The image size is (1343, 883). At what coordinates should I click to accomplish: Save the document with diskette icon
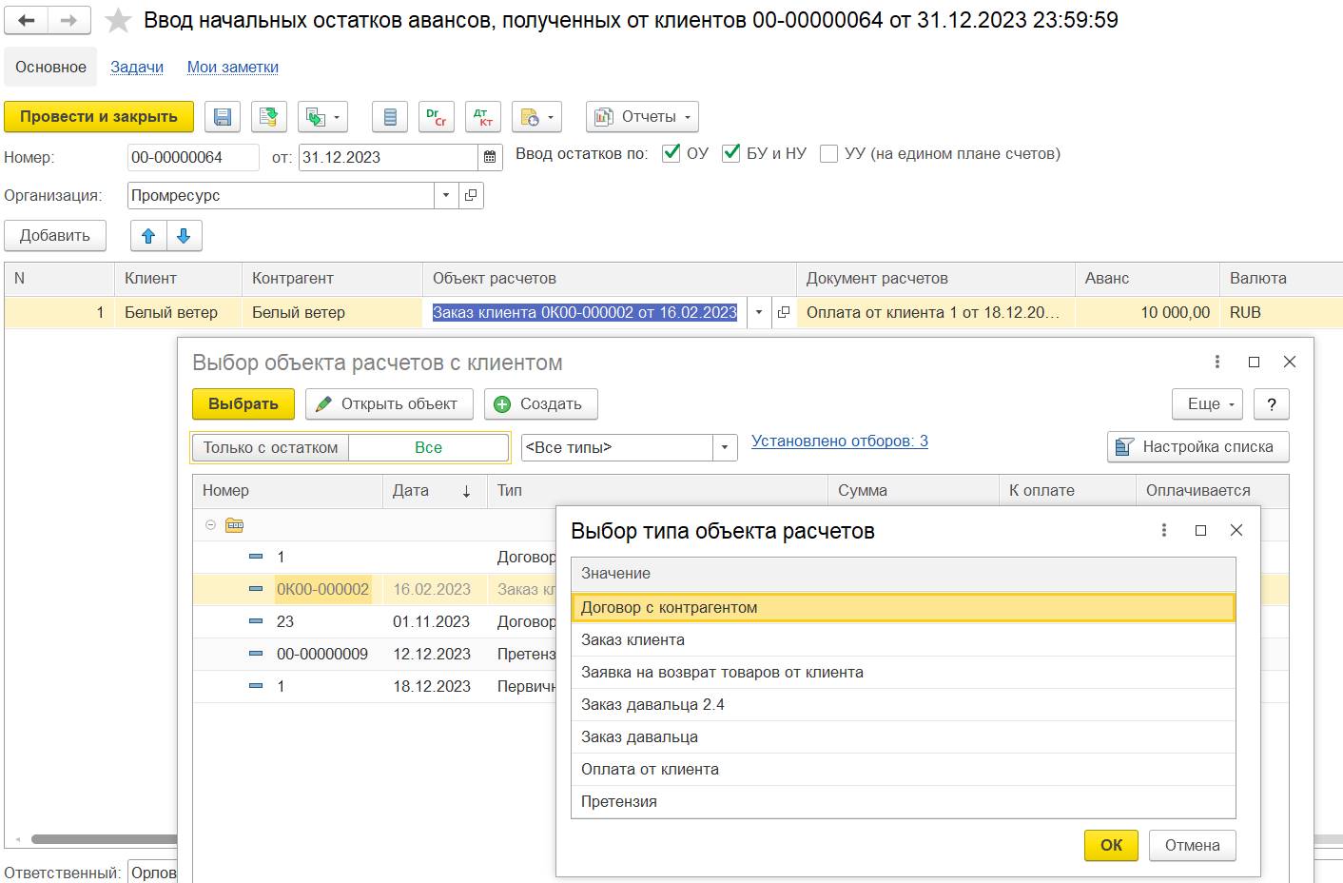click(223, 117)
